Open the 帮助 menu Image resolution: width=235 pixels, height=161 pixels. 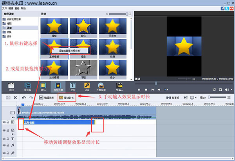[23, 8]
